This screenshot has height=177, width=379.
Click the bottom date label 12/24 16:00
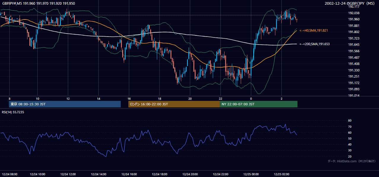(x=129, y=174)
